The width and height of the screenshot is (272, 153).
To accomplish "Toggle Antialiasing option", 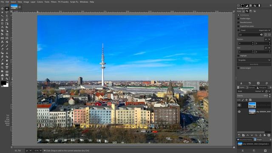I will [238, 15].
